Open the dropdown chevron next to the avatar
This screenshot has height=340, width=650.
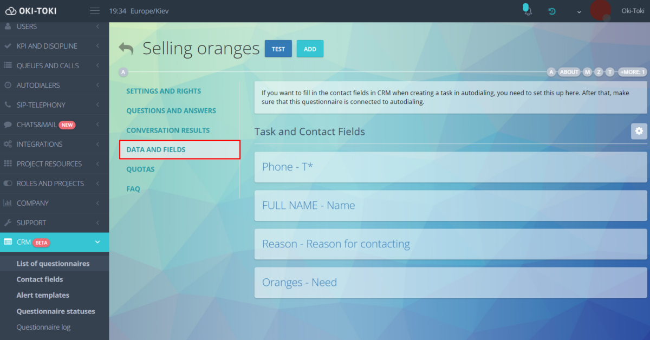[578, 11]
